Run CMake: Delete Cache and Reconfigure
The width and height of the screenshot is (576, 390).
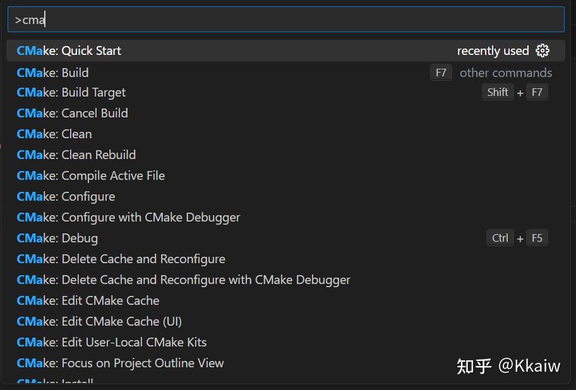(x=120, y=259)
